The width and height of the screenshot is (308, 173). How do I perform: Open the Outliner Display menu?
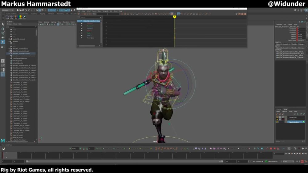[x=9, y=24]
